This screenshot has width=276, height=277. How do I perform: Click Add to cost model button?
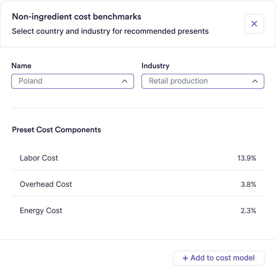click(x=219, y=258)
